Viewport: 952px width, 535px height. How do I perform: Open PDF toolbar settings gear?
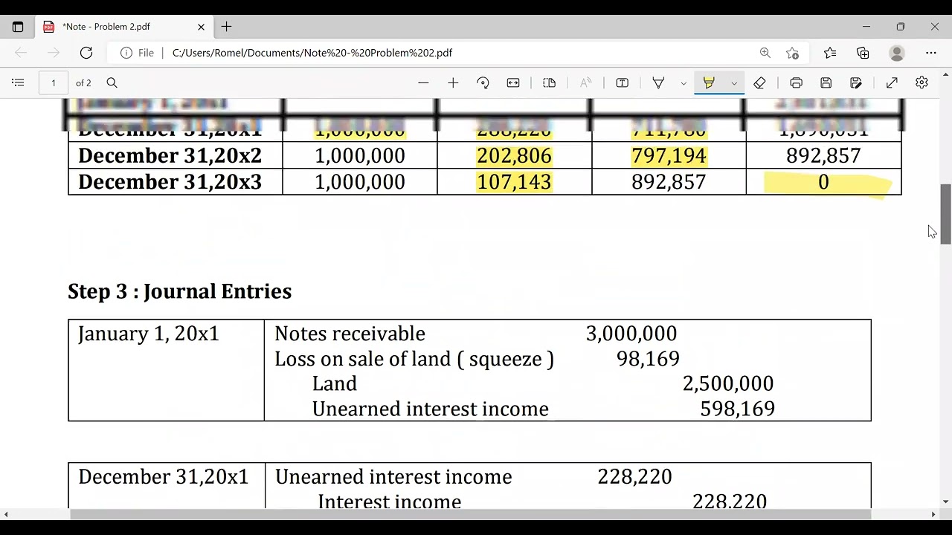pos(922,82)
